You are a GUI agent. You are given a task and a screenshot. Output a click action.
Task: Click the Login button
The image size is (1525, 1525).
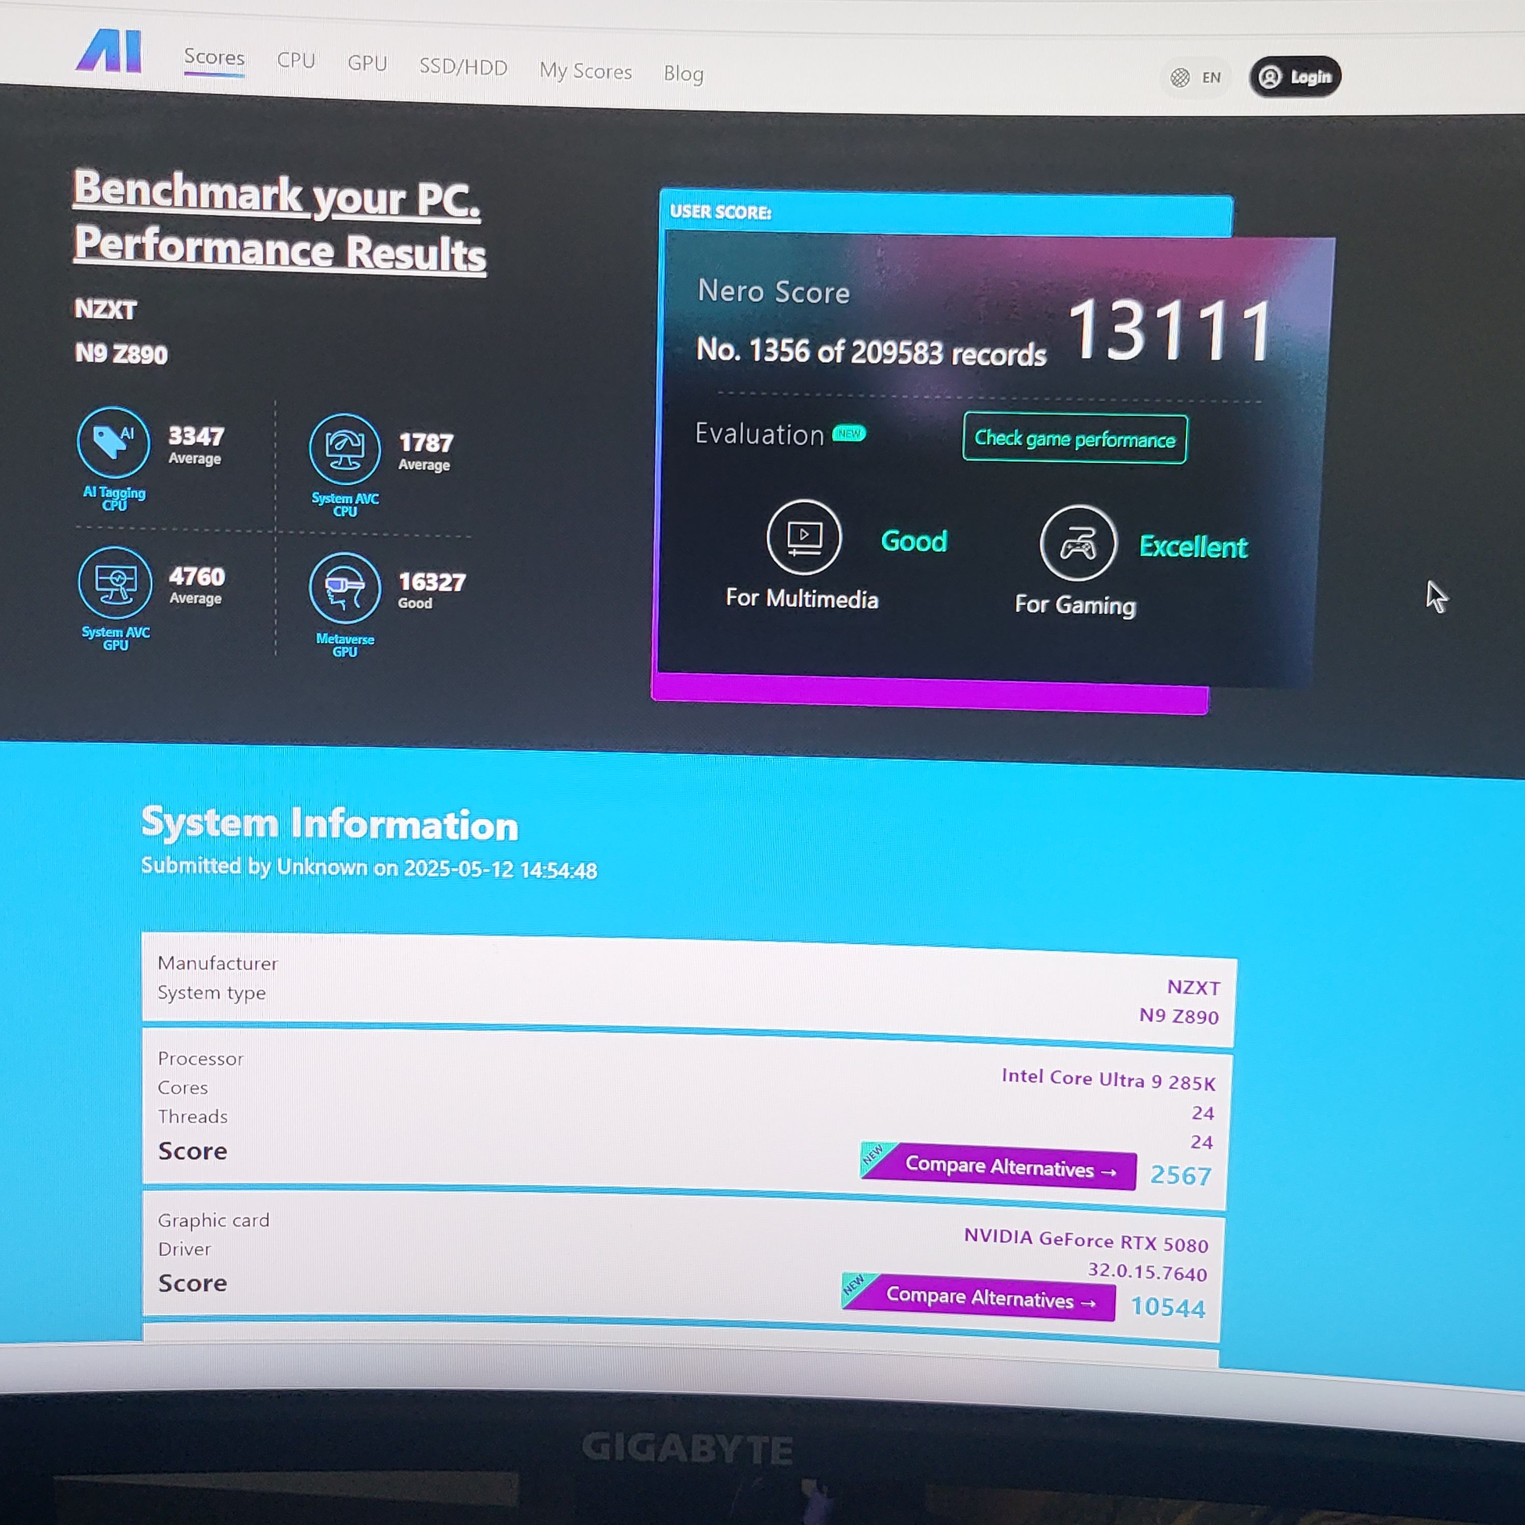click(x=1295, y=76)
